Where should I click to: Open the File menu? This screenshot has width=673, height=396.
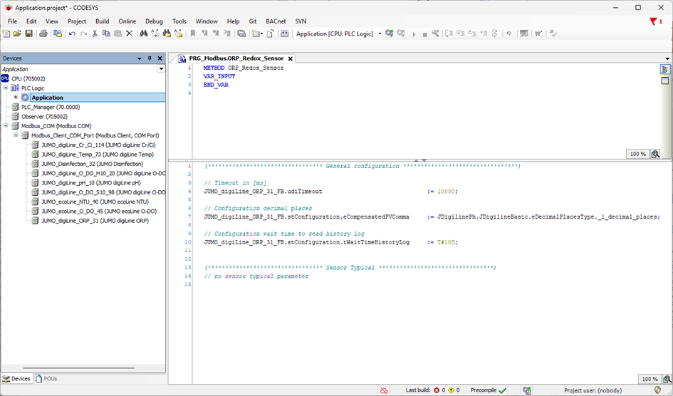[12, 21]
